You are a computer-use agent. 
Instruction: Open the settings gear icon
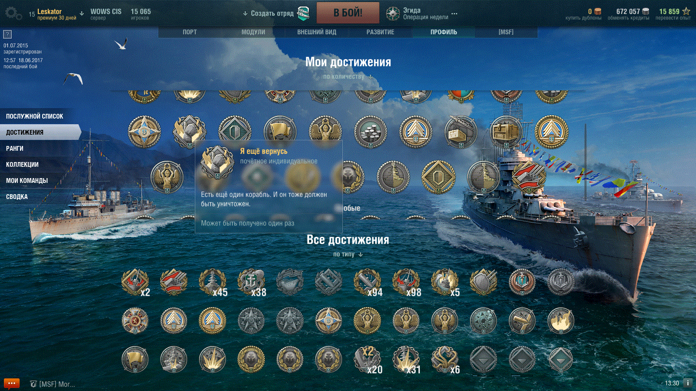(13, 13)
